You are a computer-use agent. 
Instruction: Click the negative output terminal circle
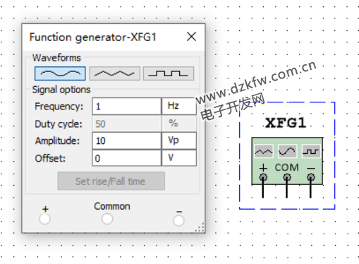pyautogui.click(x=178, y=220)
